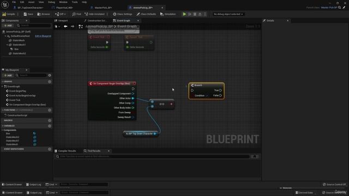Start Simulation mode
The height and width of the screenshot is (196, 349).
coord(168,14)
